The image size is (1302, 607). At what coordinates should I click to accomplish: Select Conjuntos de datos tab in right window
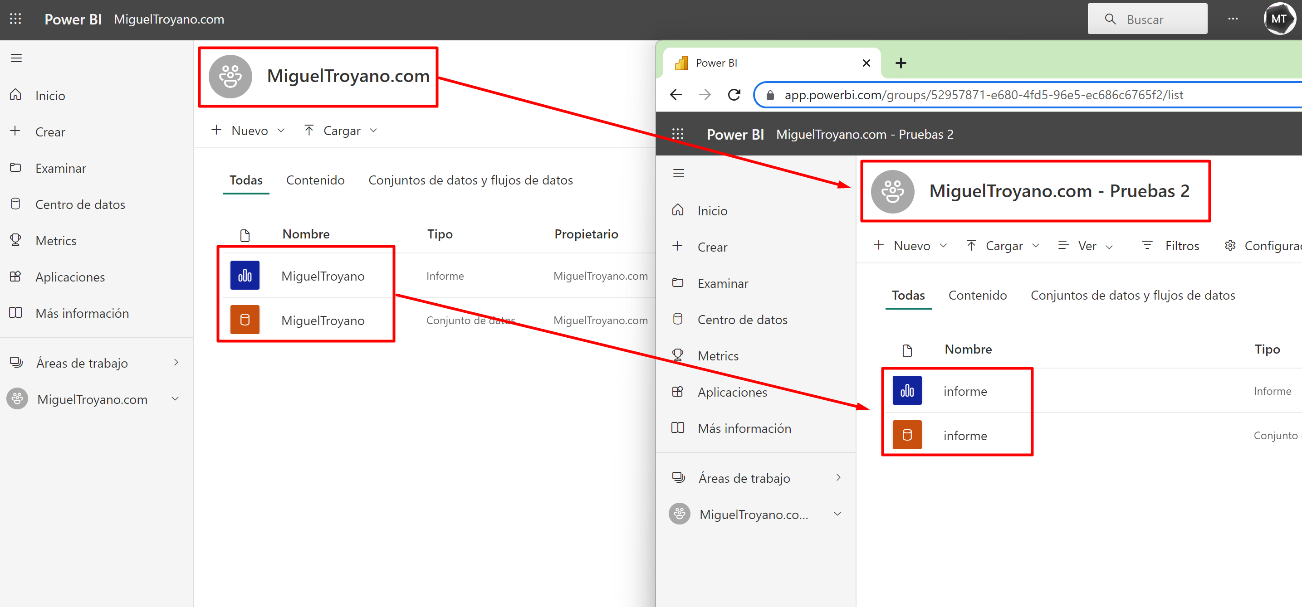pyautogui.click(x=1133, y=296)
